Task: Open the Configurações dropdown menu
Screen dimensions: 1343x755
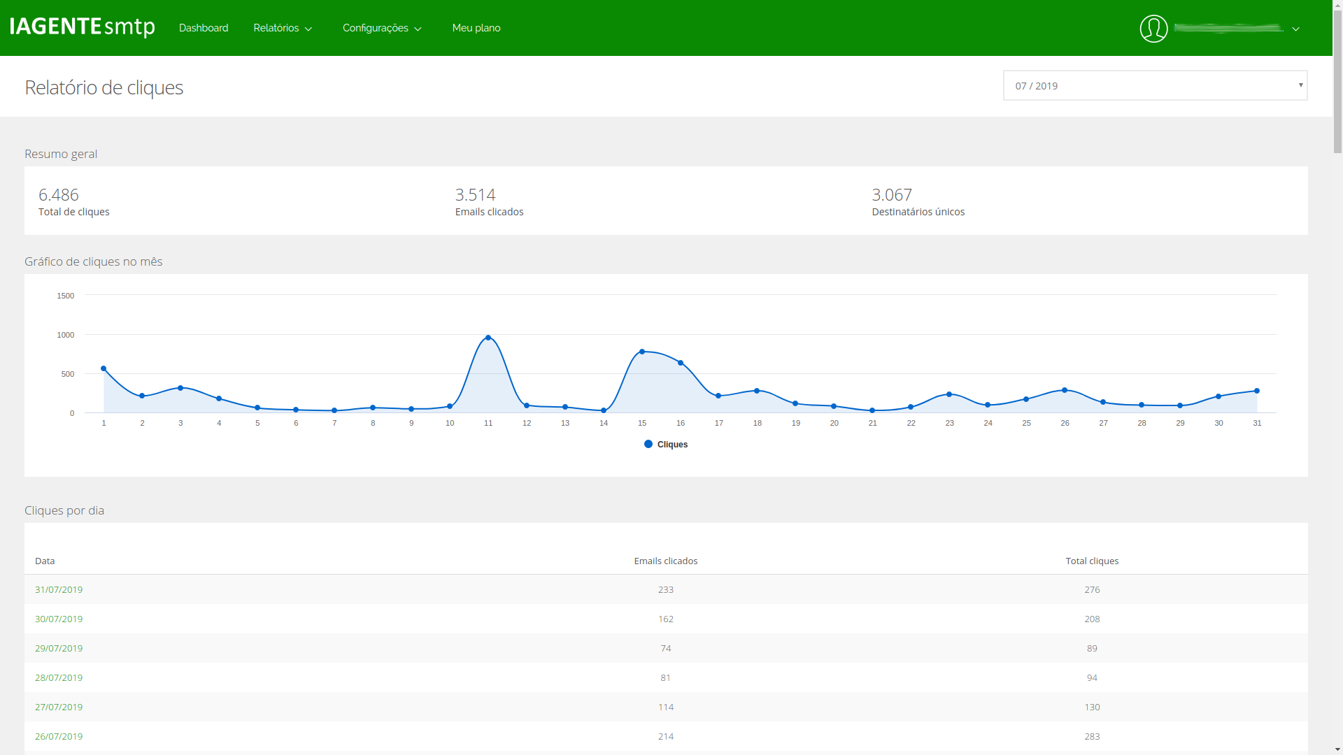Action: coord(382,28)
